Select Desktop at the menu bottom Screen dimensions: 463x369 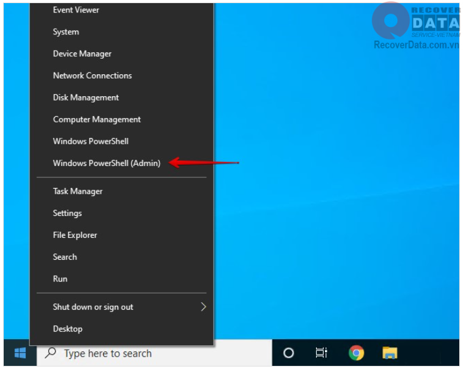click(x=121, y=329)
